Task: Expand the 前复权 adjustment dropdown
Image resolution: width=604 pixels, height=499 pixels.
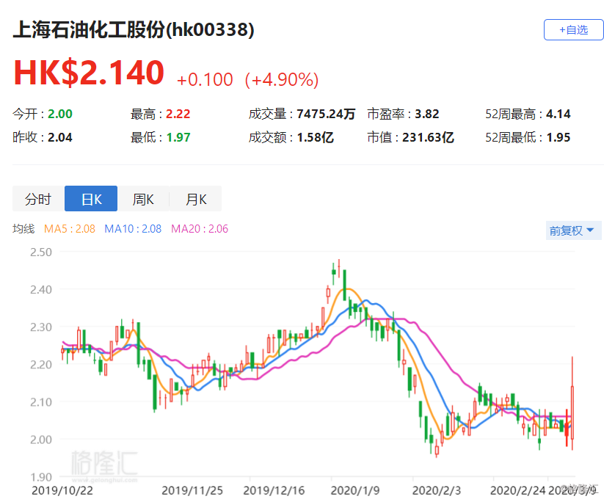Action: tap(573, 230)
